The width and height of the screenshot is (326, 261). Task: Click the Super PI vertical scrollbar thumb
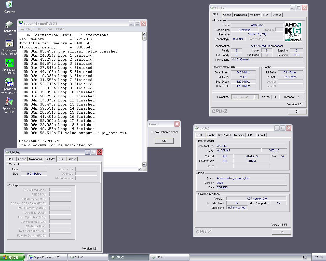144,38
